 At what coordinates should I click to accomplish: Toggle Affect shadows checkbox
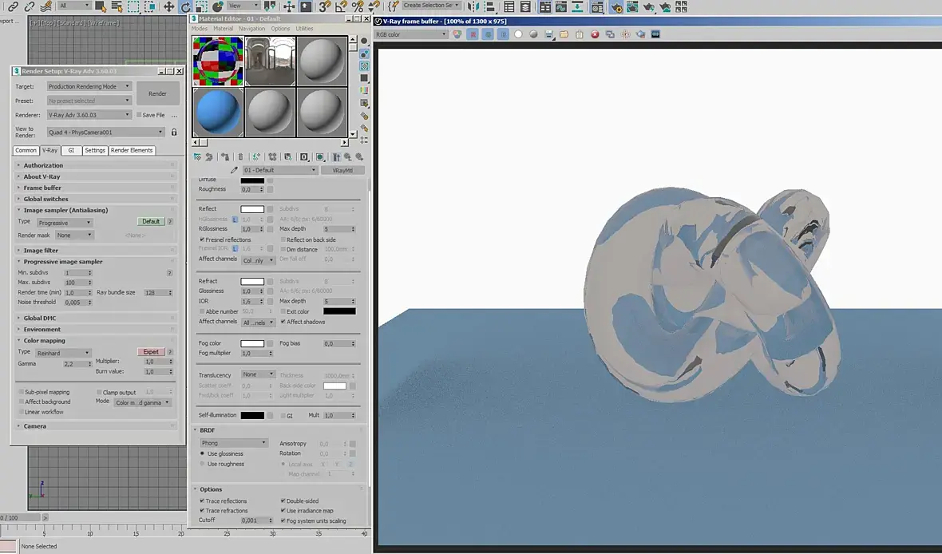(283, 322)
